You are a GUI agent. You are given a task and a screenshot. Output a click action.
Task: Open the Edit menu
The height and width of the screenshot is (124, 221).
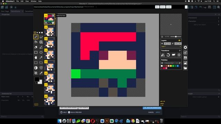tap(22, 1)
